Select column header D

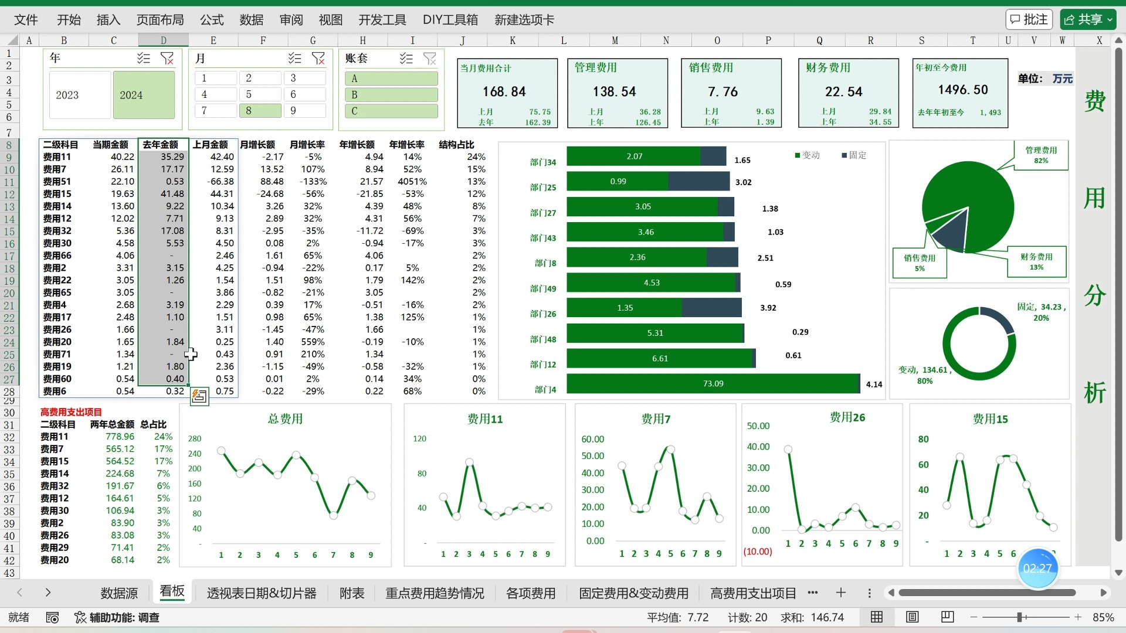click(164, 40)
